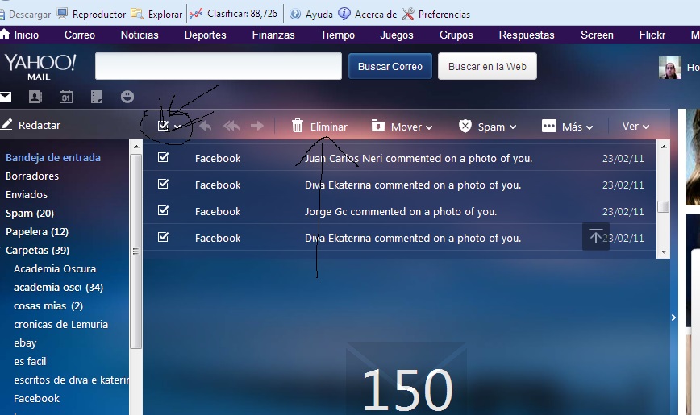700x415 pixels.
Task: Click the Yahoo Mail logo
Action: tap(40, 67)
